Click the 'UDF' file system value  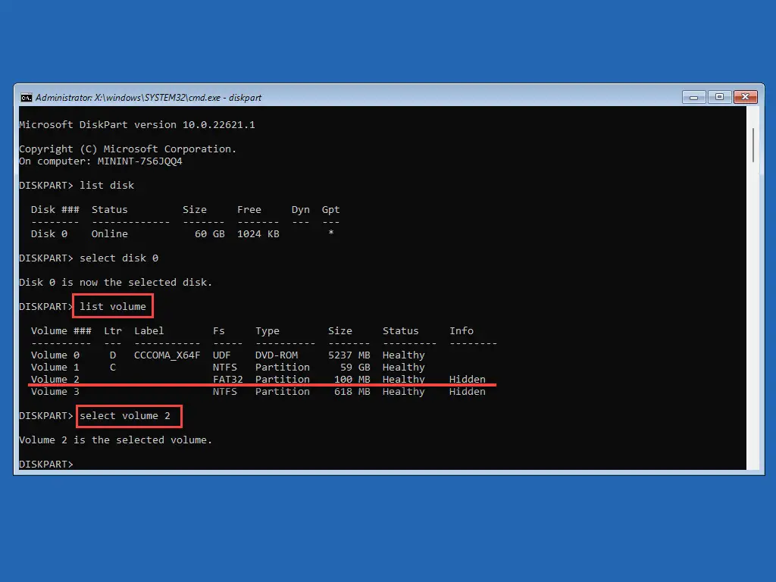[x=222, y=355]
